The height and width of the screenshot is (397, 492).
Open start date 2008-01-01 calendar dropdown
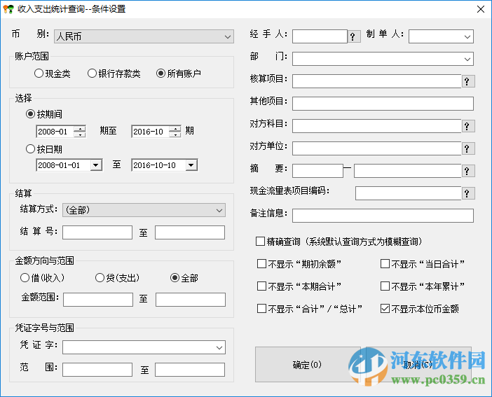[96, 165]
